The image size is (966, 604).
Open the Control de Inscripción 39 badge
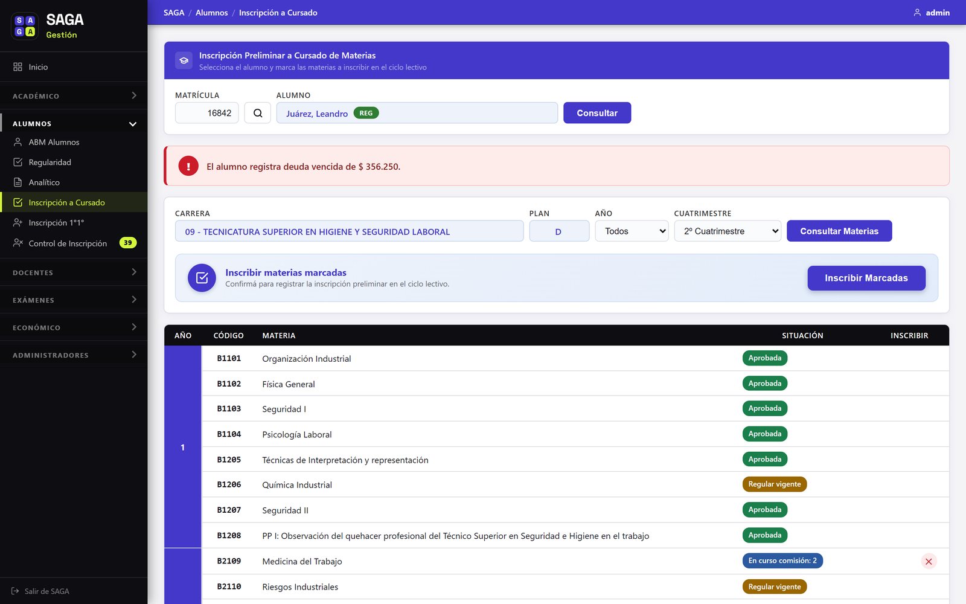click(128, 243)
